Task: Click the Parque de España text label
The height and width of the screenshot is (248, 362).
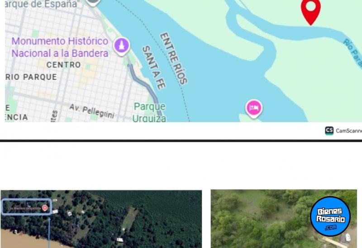Action: 42,5
